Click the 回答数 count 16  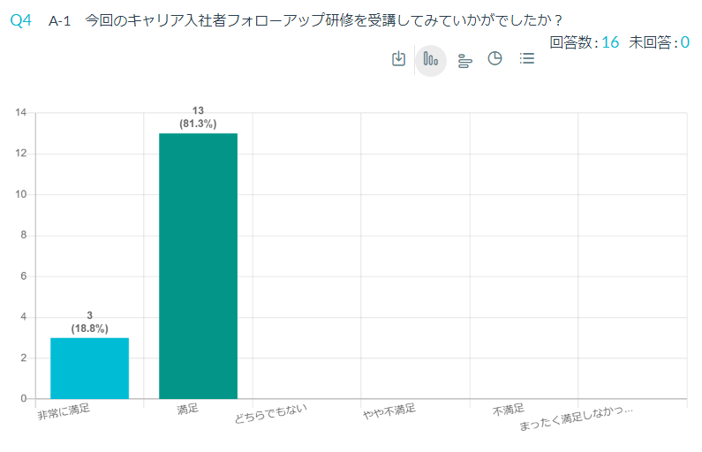pyautogui.click(x=610, y=42)
